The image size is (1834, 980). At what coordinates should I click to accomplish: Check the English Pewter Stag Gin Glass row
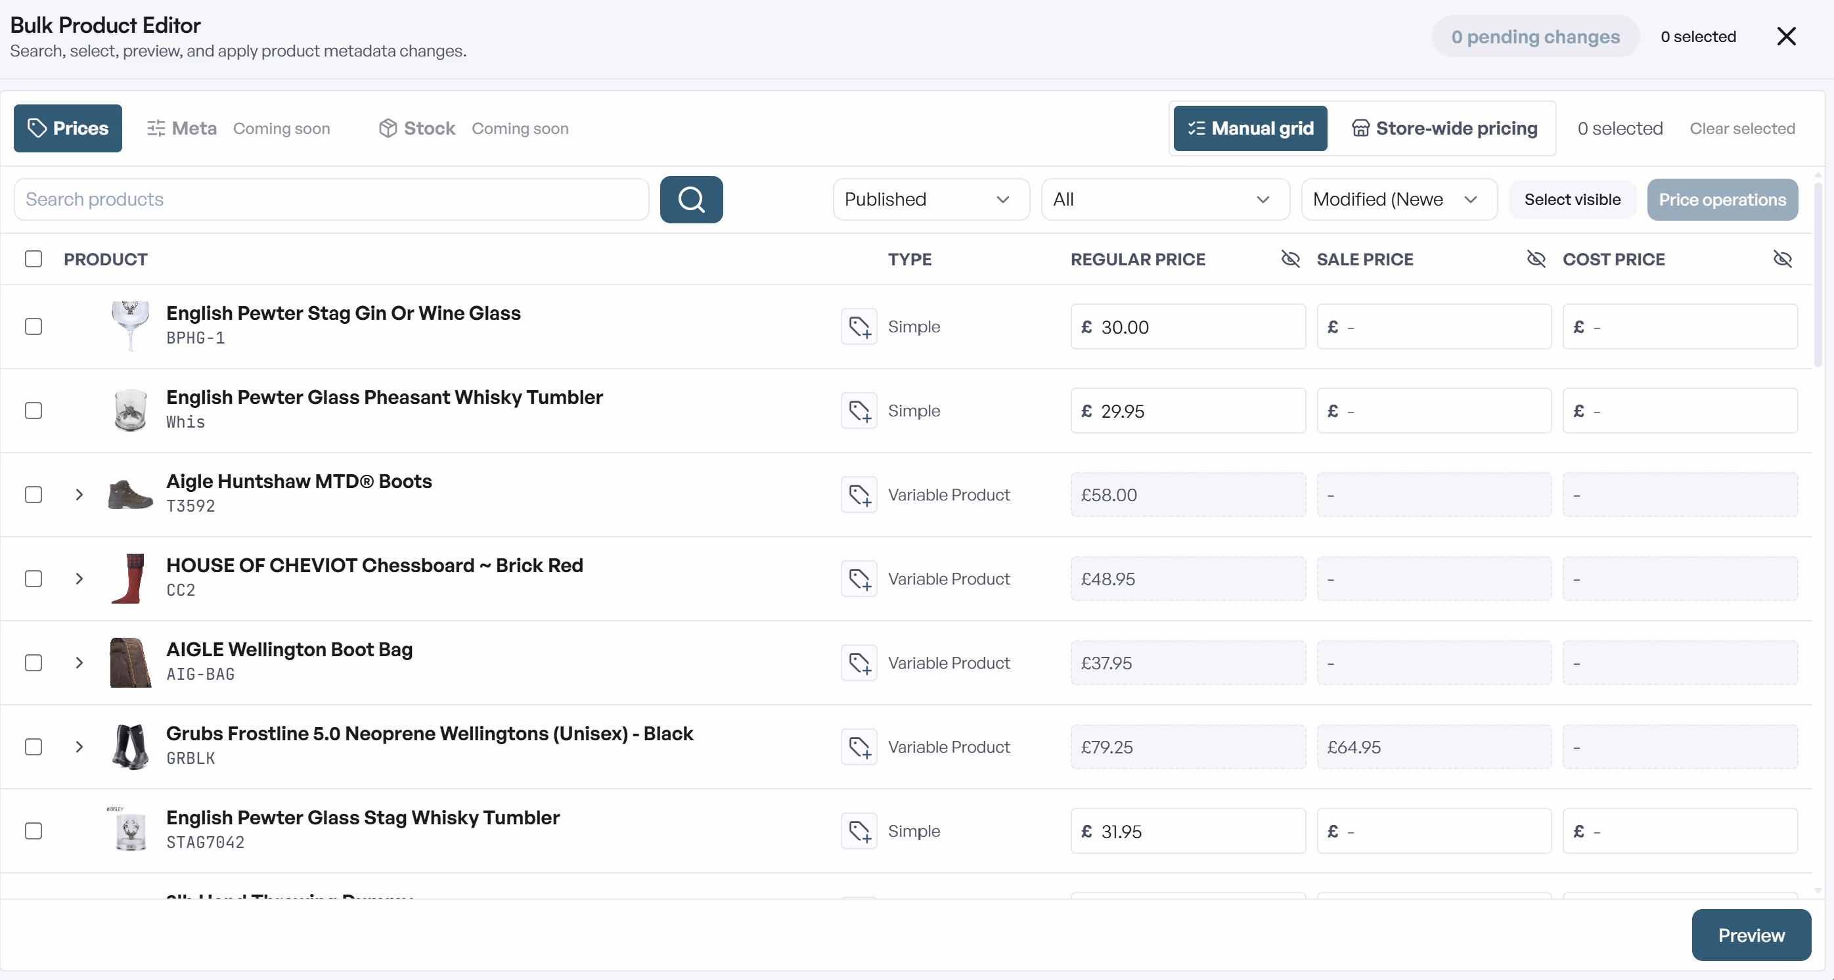(34, 326)
